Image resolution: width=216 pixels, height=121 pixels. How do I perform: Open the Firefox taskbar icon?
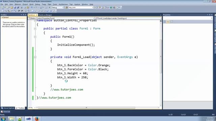tap(37, 119)
